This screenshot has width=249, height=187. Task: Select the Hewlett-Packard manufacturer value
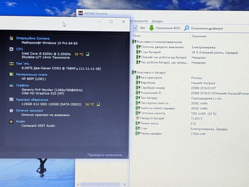pos(203,83)
